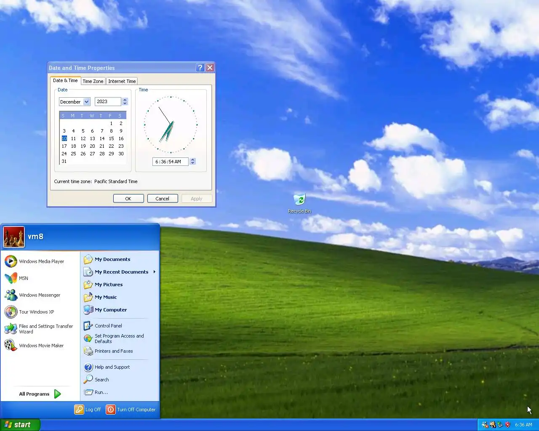Click the Security Center red shield tray icon
The height and width of the screenshot is (431, 539).
pyautogui.click(x=507, y=425)
